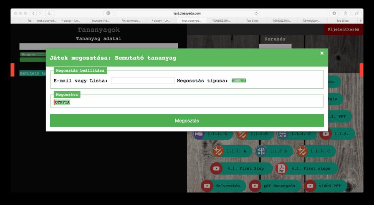Show Safari downloads
Viewport: 374px width, 205px height.
coord(334,13)
